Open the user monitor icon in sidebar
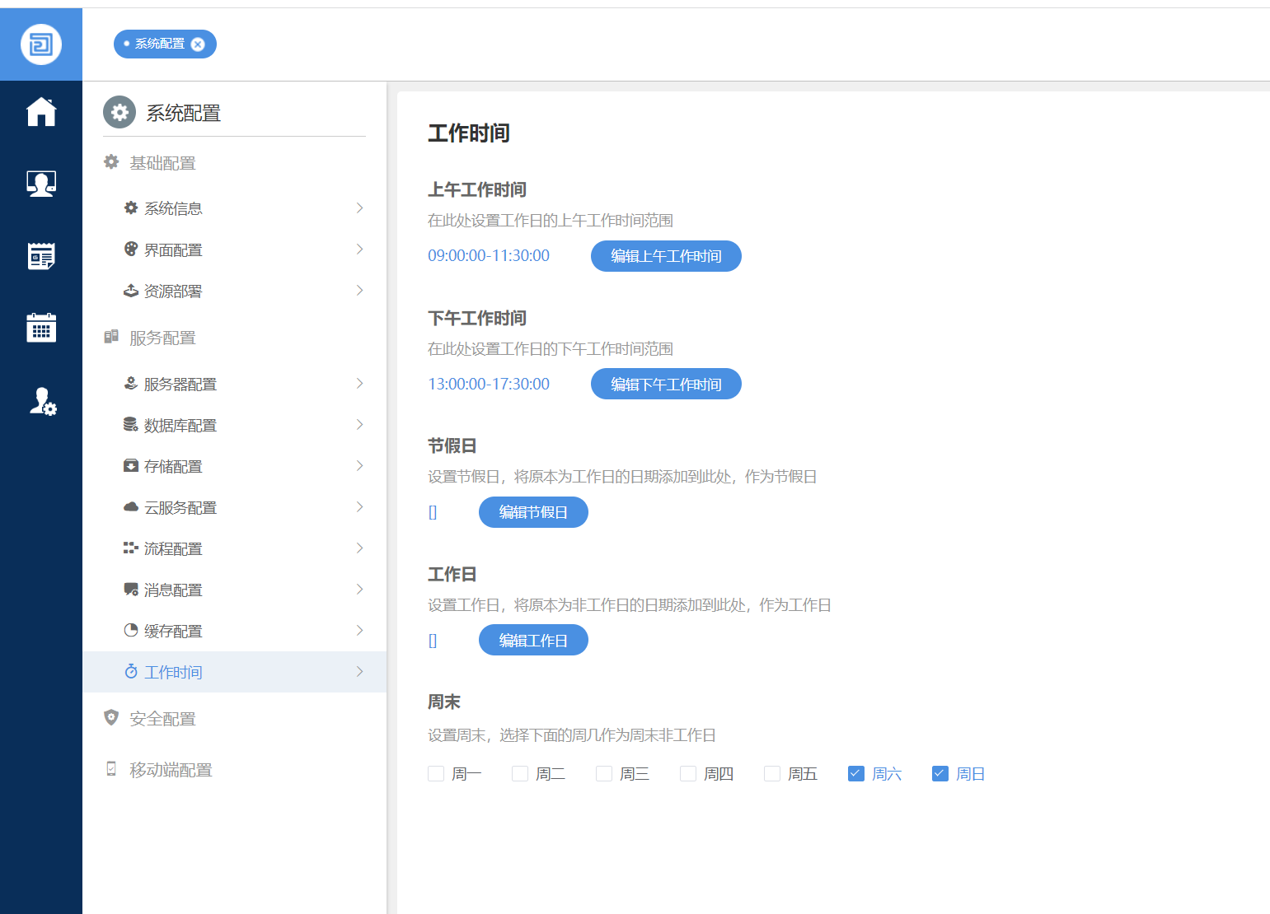Screen dimensions: 1270x914 [x=41, y=184]
